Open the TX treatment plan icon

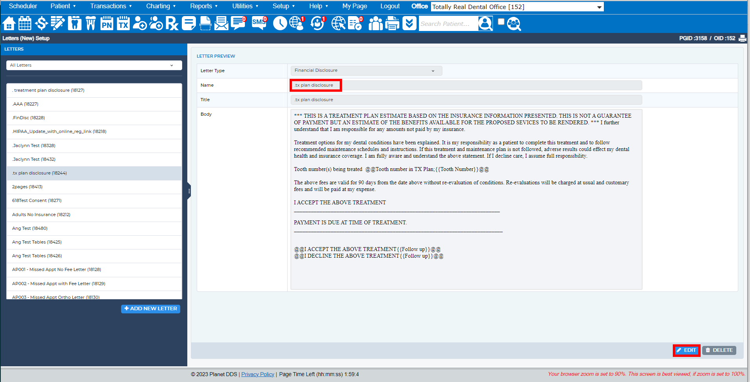click(123, 23)
